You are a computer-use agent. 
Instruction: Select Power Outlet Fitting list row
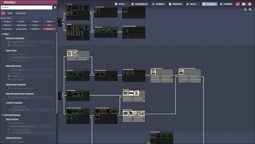coord(31,61)
